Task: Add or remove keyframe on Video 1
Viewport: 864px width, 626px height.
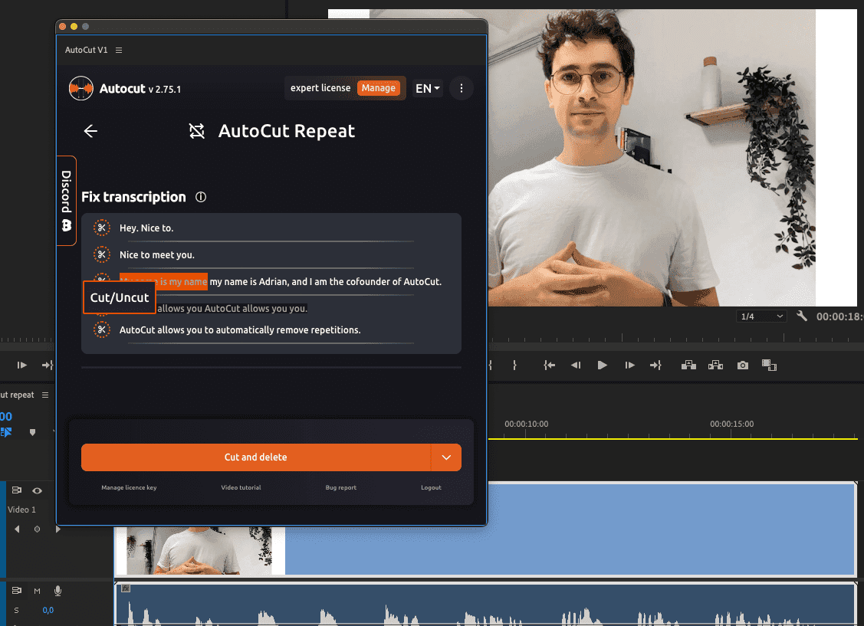Action: pyautogui.click(x=37, y=529)
